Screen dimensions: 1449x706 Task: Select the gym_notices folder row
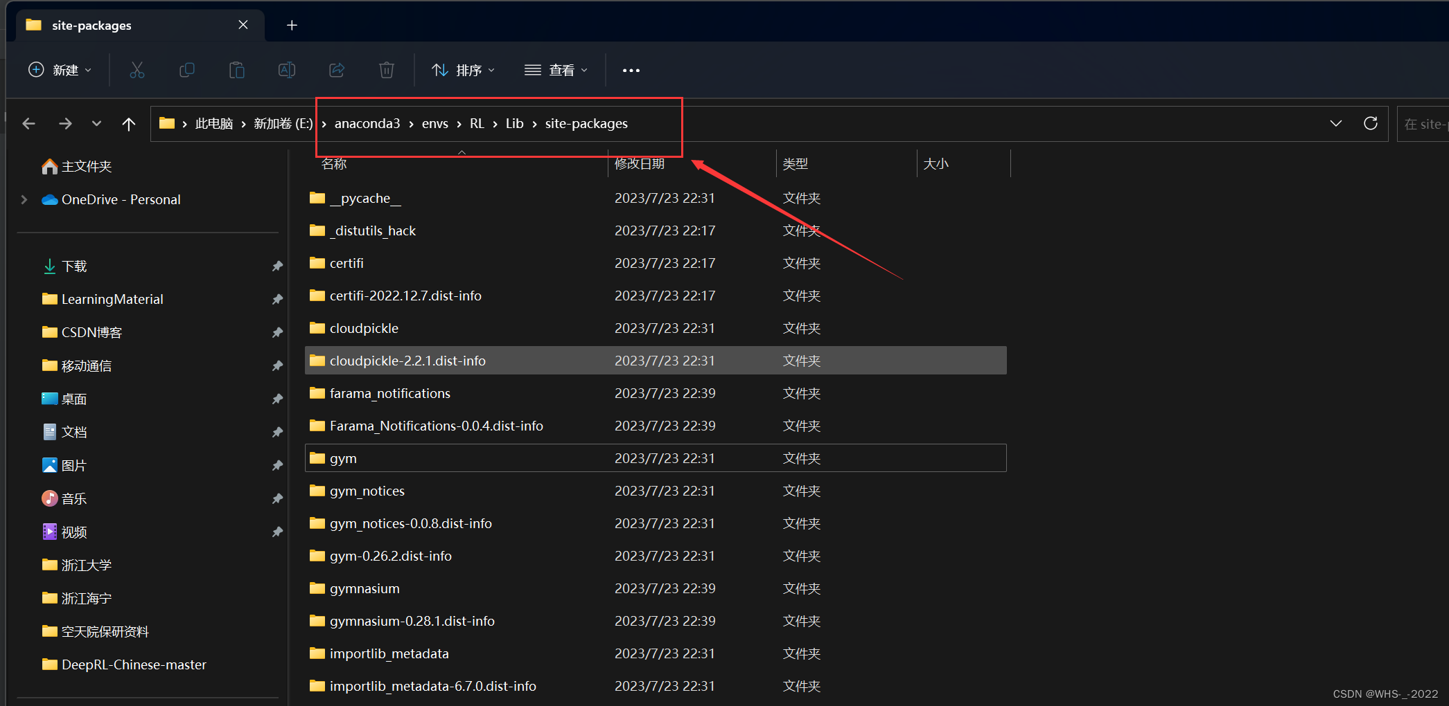pos(656,491)
